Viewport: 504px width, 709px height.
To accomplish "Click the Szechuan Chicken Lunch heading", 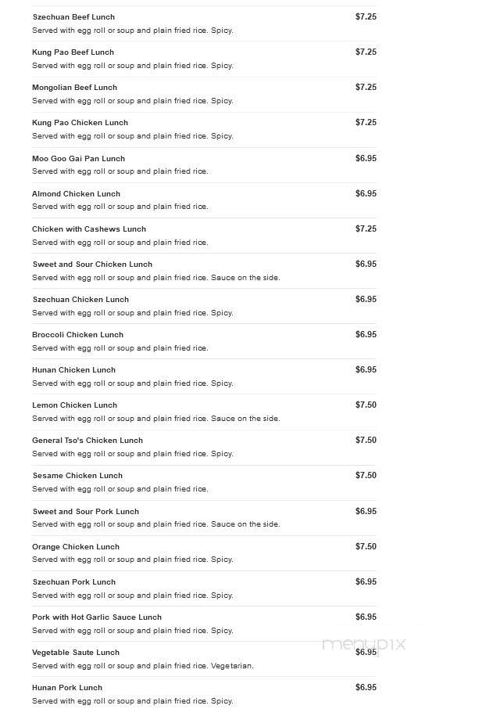I will click(80, 300).
